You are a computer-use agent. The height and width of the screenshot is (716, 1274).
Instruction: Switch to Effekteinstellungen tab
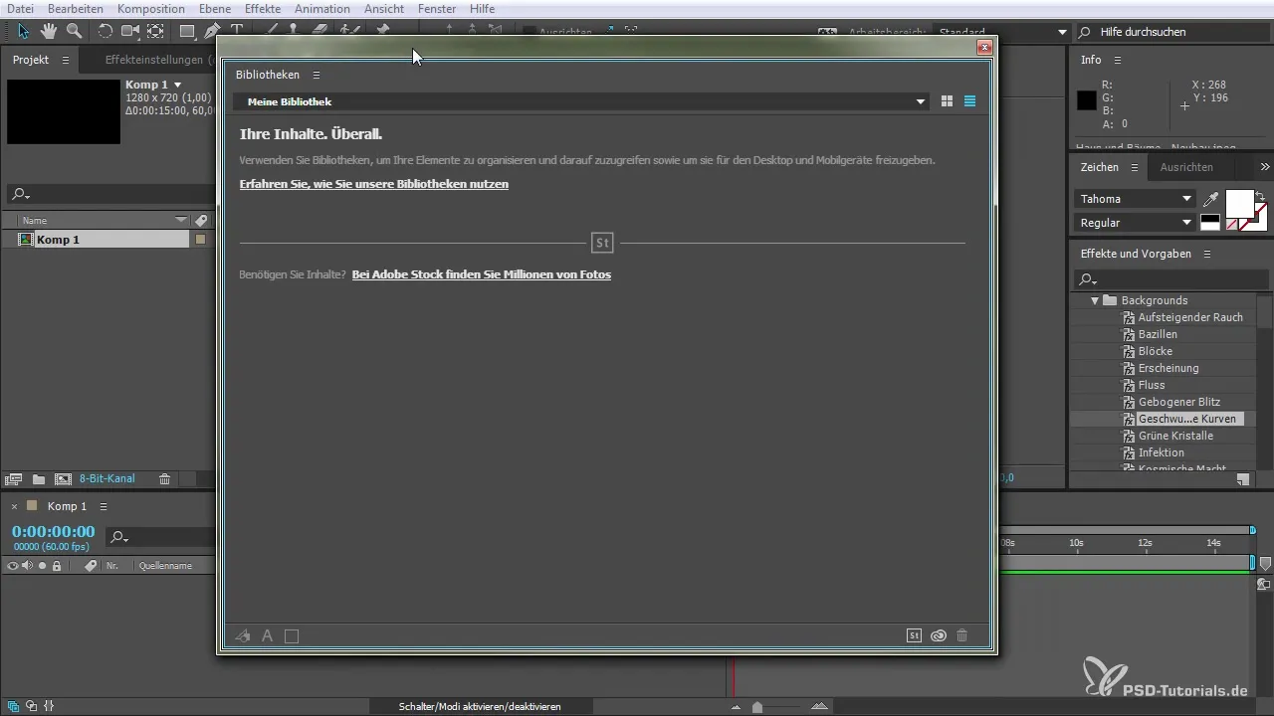click(159, 60)
